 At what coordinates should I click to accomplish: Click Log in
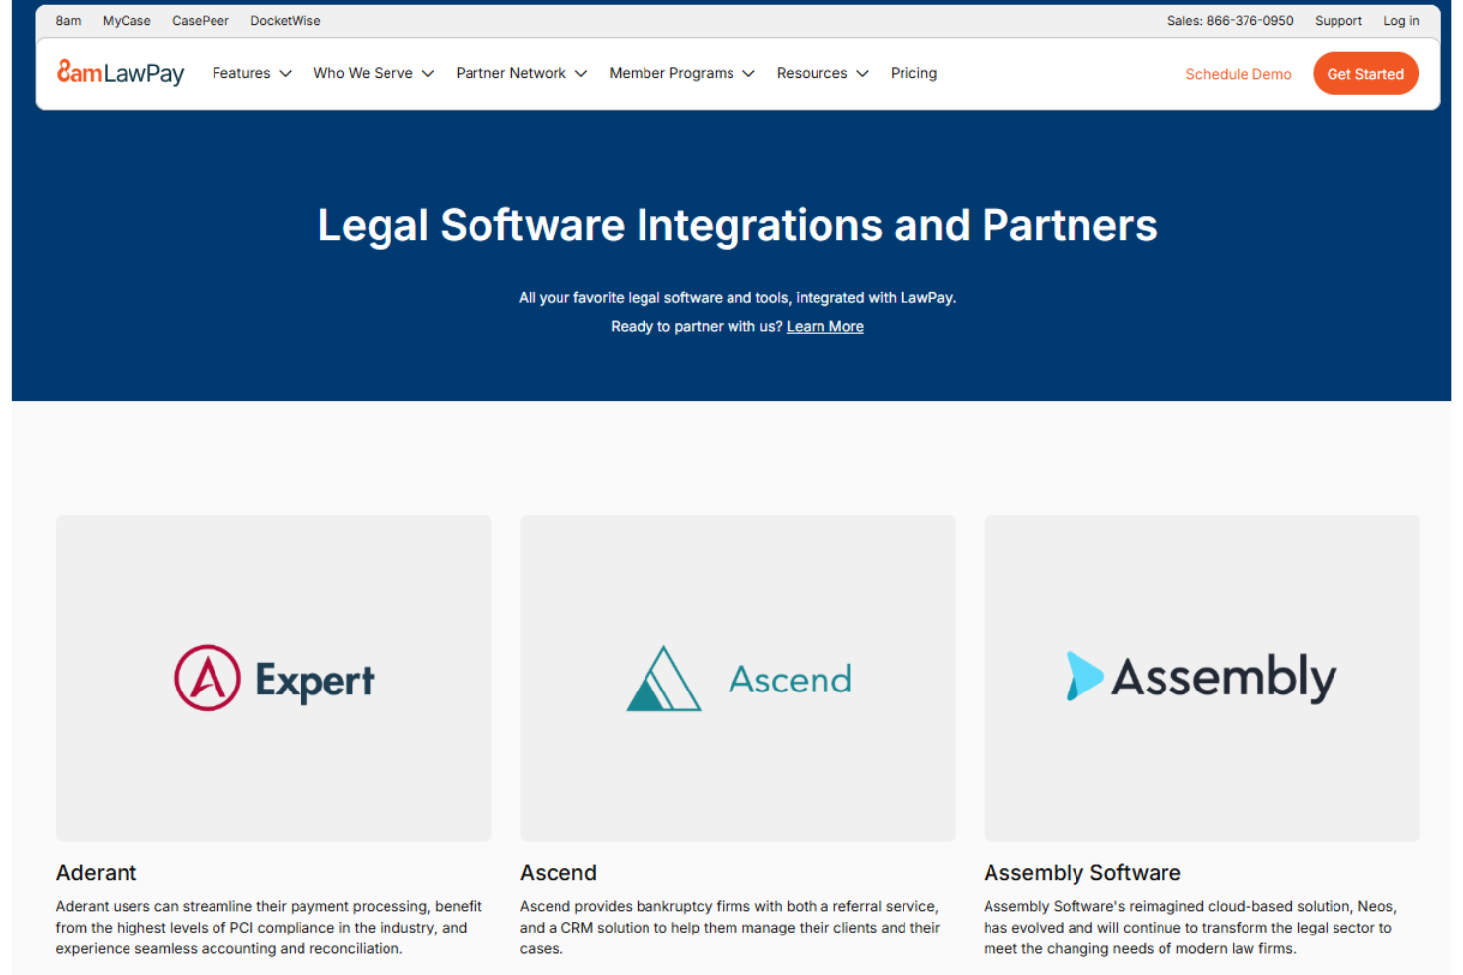[1401, 21]
